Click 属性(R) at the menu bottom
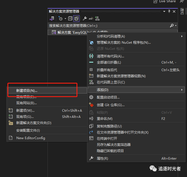 [x=102, y=159]
